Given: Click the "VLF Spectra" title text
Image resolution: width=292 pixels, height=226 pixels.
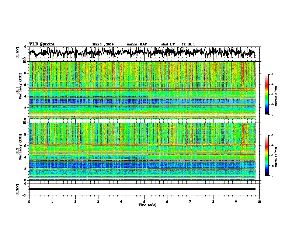Looking at the screenshot, I should tap(42, 44).
